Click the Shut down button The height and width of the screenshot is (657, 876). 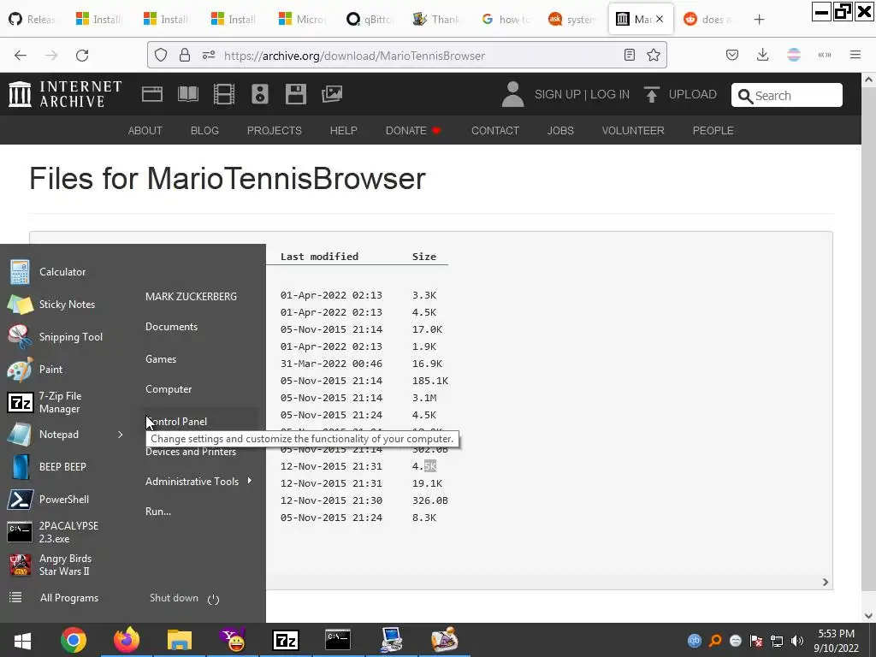click(x=174, y=598)
